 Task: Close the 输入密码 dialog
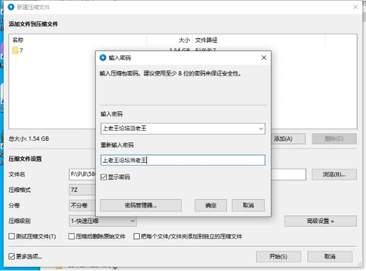tap(264, 57)
